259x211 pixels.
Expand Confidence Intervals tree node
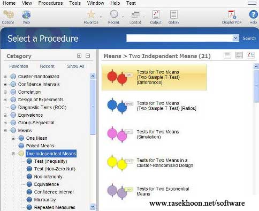[5, 84]
